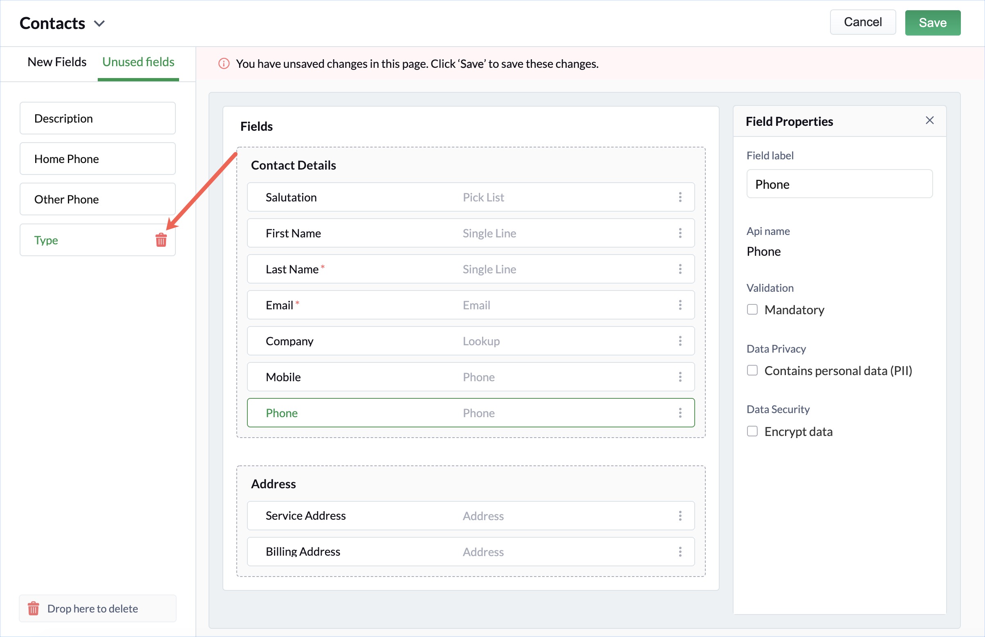The height and width of the screenshot is (637, 985).
Task: Open Last Name field options menu
Action: point(680,269)
